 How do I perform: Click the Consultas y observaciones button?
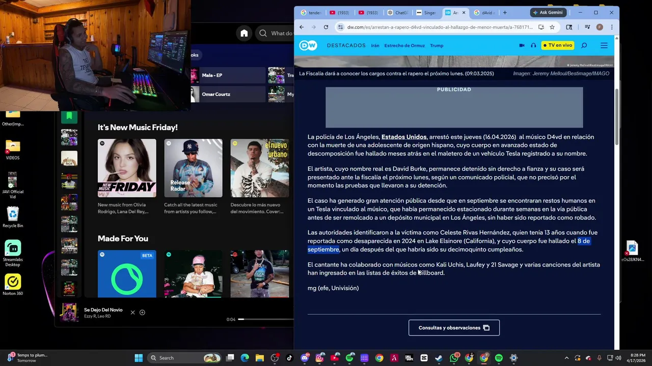(x=454, y=328)
